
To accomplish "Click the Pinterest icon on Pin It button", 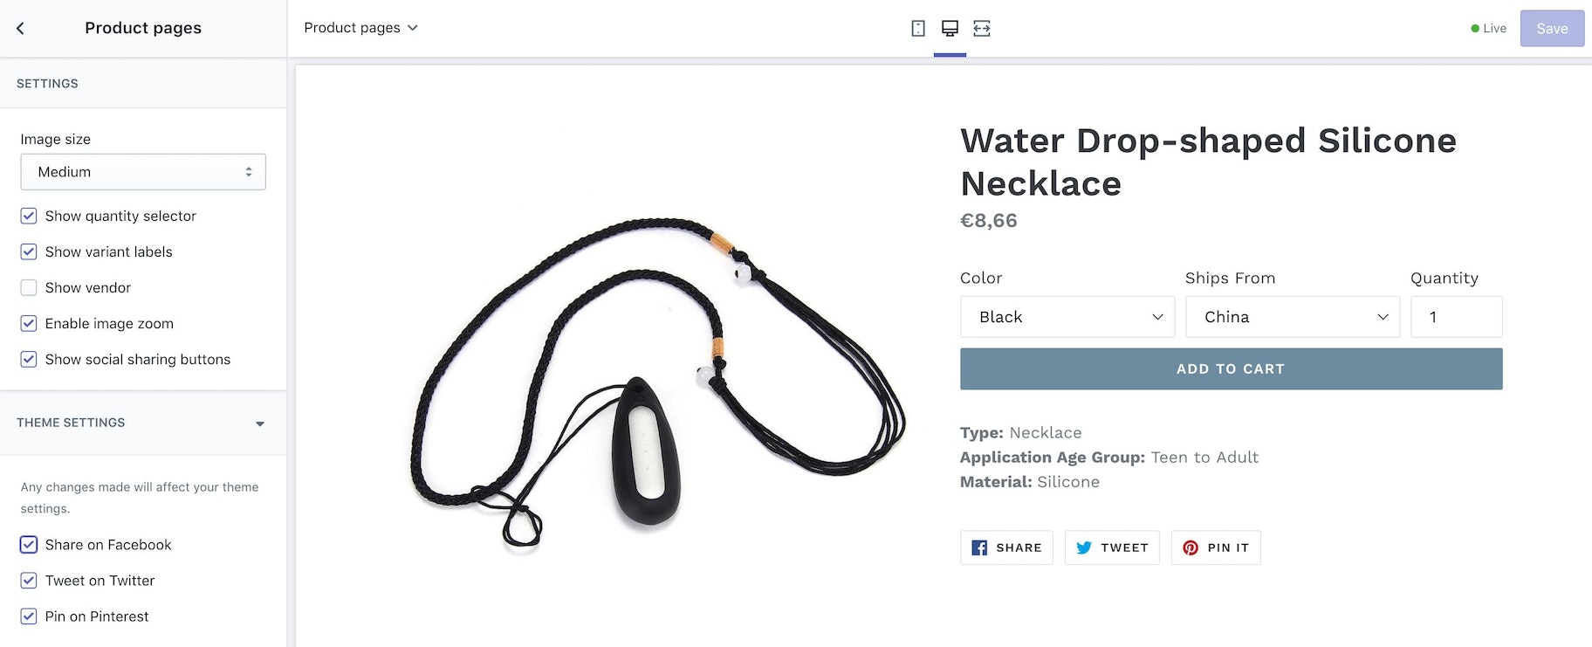I will 1191,547.
